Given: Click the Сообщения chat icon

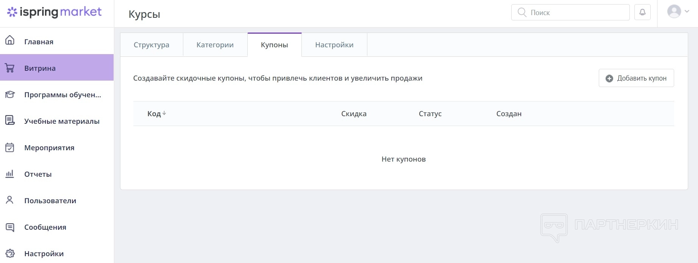Looking at the screenshot, I should (x=10, y=227).
